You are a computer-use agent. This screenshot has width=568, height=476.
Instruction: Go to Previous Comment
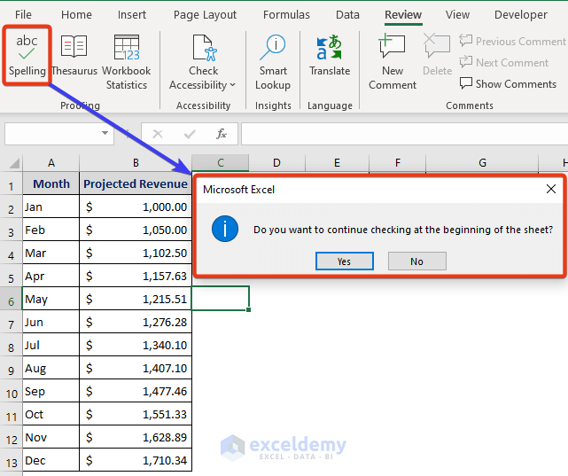512,42
